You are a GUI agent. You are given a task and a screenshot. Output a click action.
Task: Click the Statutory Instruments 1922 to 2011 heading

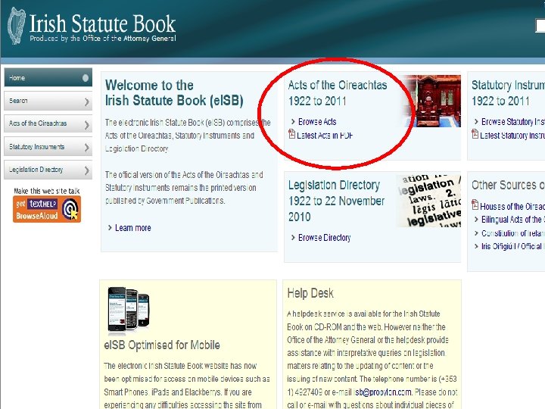click(508, 93)
